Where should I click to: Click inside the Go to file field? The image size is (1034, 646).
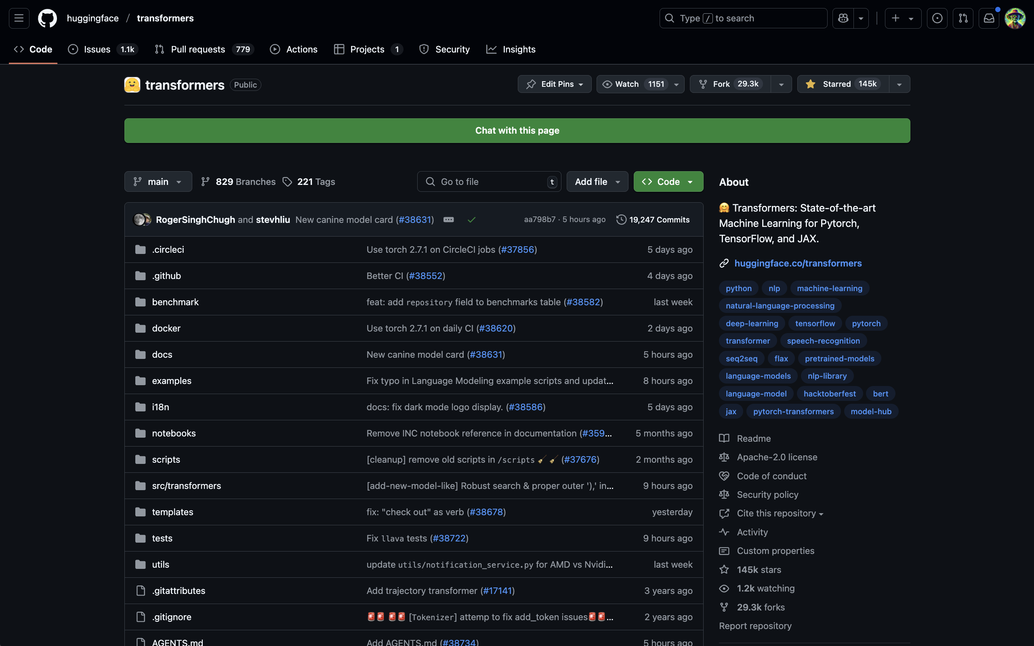coord(487,181)
